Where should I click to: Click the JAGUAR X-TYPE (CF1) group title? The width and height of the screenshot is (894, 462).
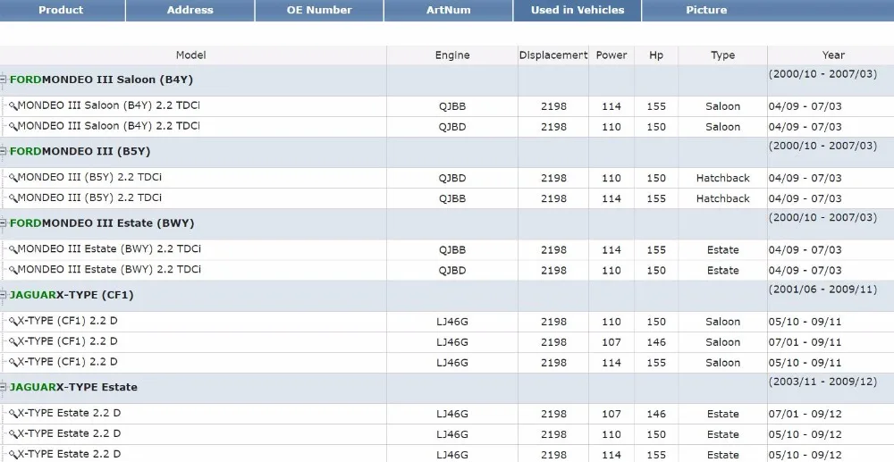[x=72, y=295]
